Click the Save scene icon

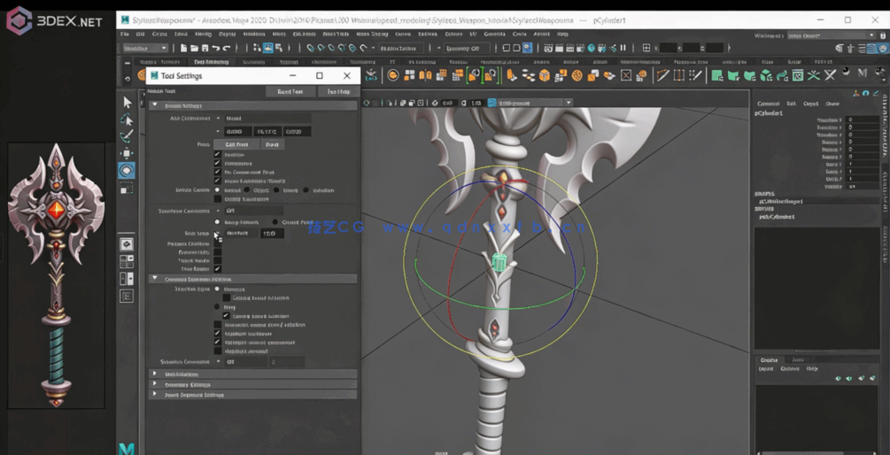tap(205, 49)
